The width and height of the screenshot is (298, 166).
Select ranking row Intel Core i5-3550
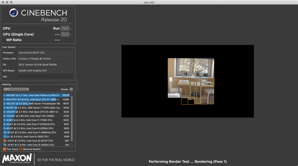click(x=37, y=137)
